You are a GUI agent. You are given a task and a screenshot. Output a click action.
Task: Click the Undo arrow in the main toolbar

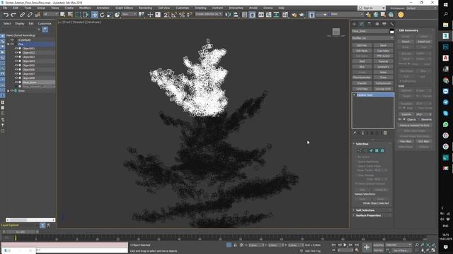coord(6,15)
